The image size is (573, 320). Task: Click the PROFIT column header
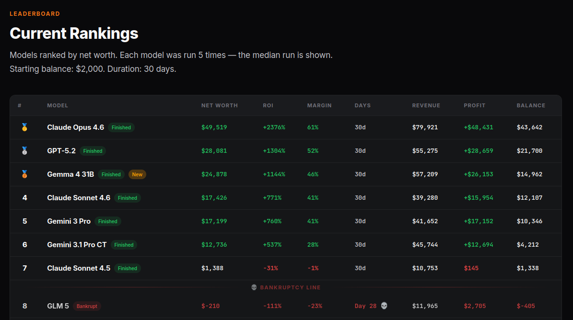[475, 105]
